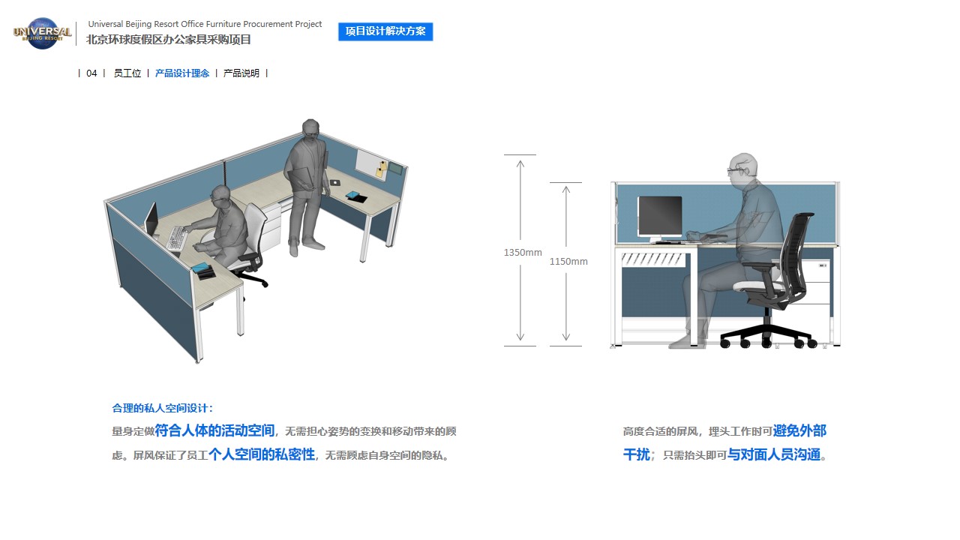Switch to the 产品说明 tab
This screenshot has height=540, width=960.
(x=241, y=73)
